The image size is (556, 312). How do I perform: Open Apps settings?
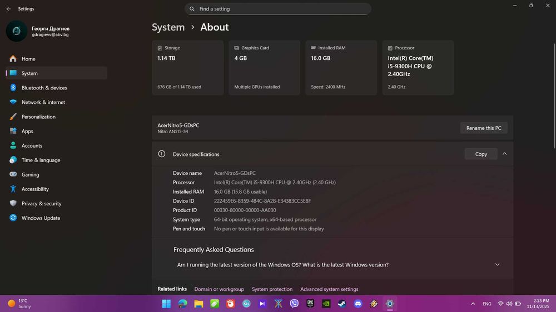pos(56,132)
